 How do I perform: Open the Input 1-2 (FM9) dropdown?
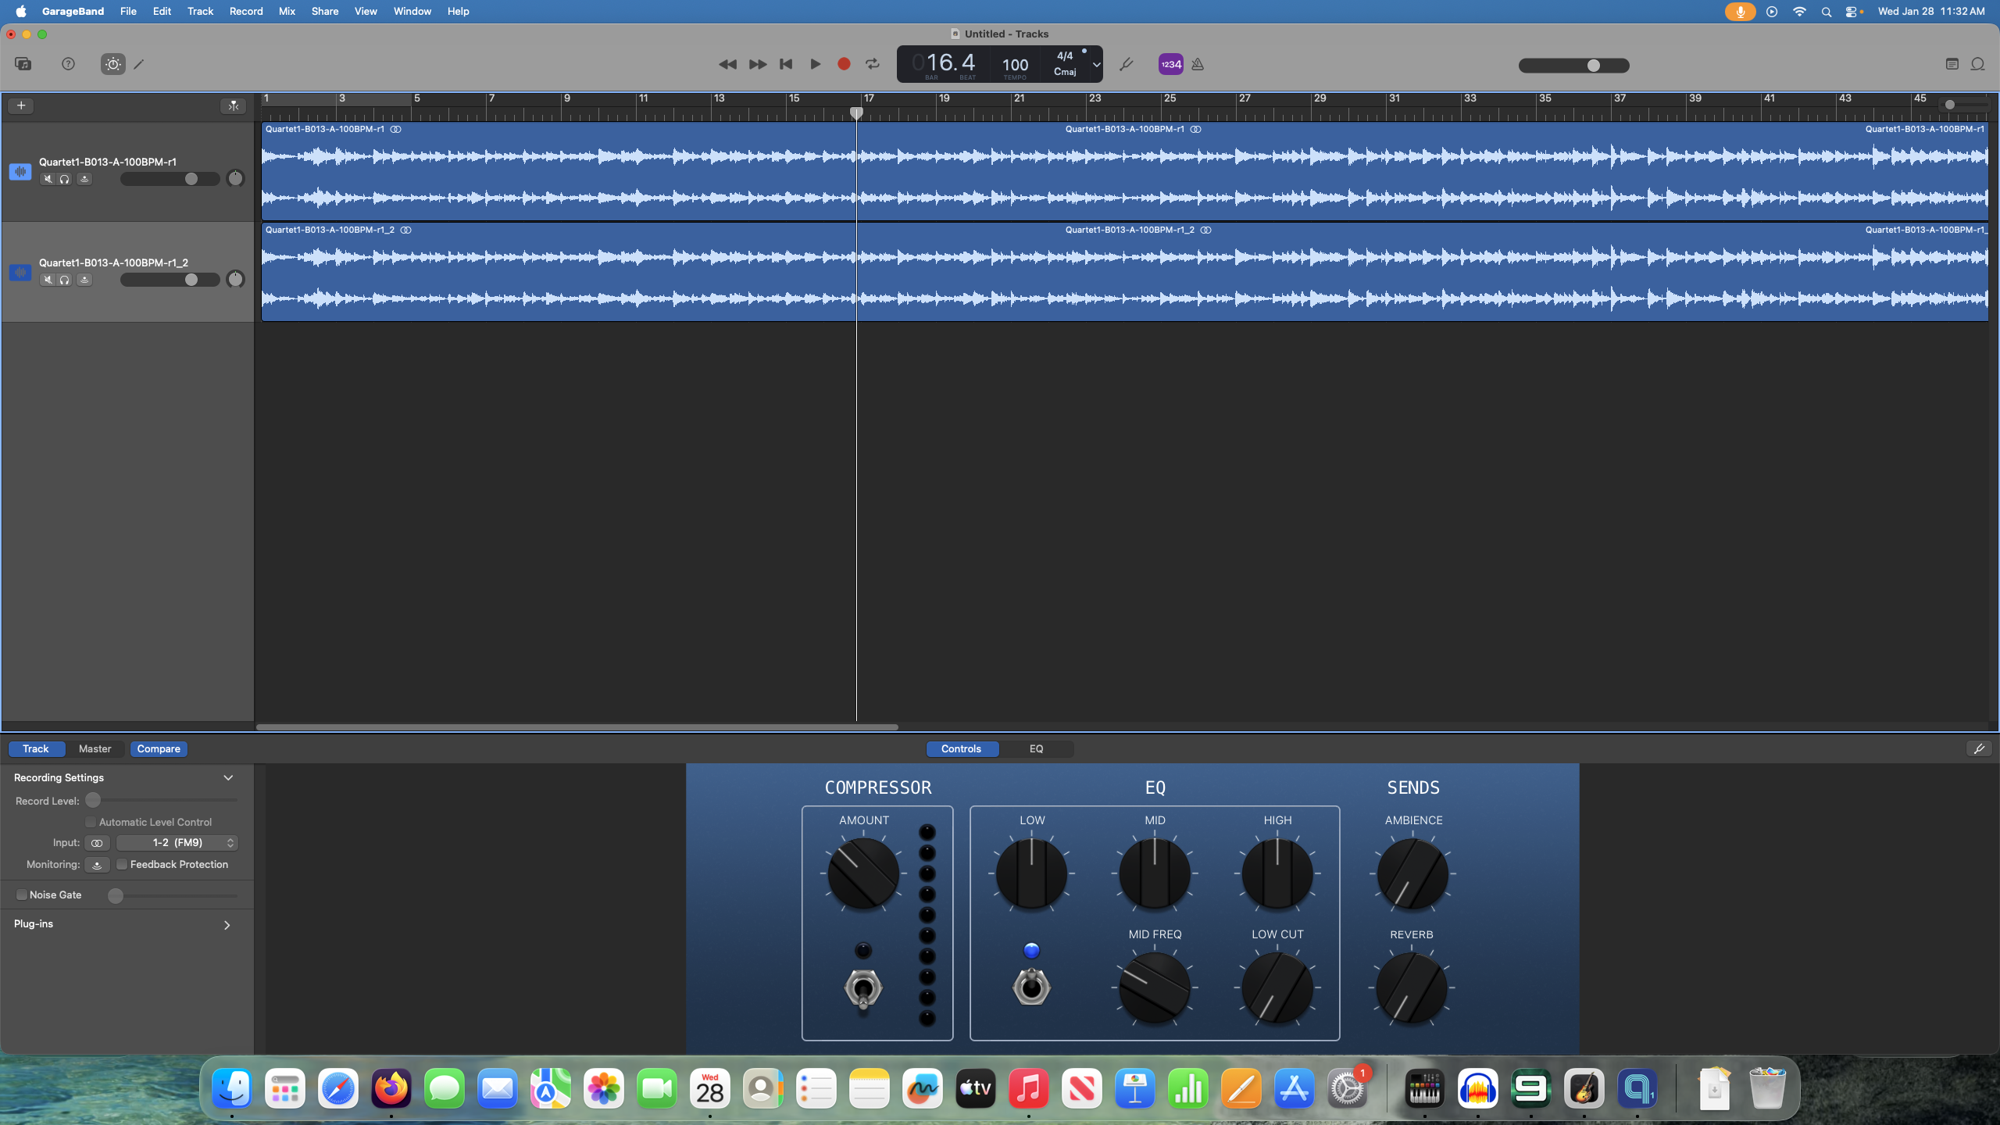(x=177, y=843)
